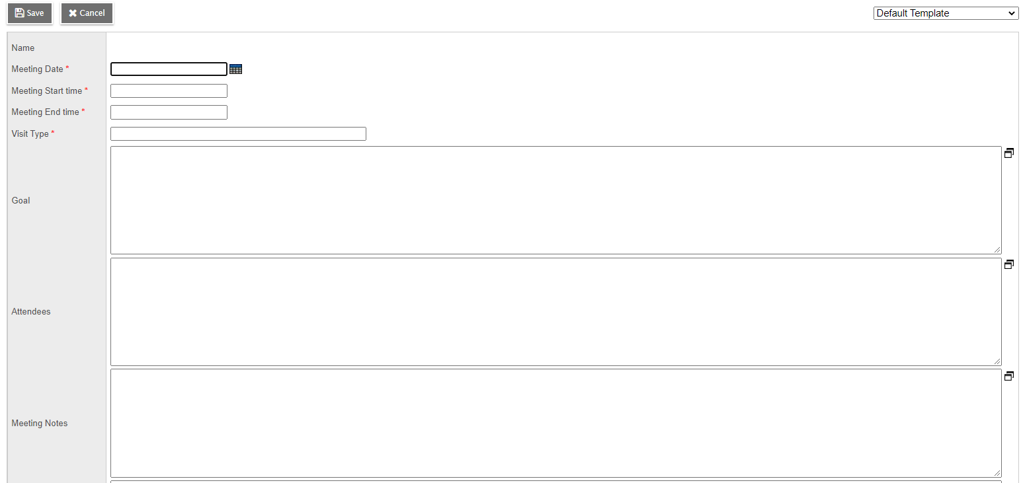The image size is (1021, 483).
Task: Click the Visit Type text box
Action: (x=238, y=134)
